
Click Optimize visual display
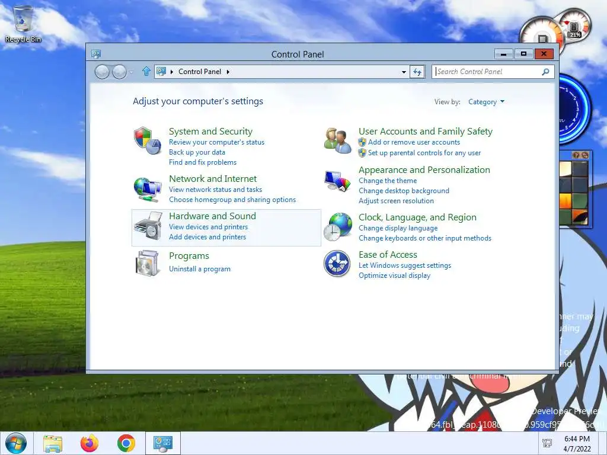[394, 275]
